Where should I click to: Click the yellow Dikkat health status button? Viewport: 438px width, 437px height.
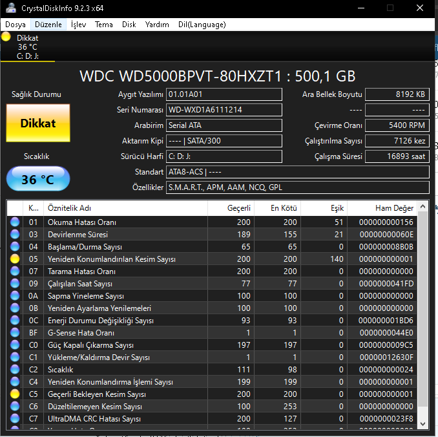tap(38, 123)
